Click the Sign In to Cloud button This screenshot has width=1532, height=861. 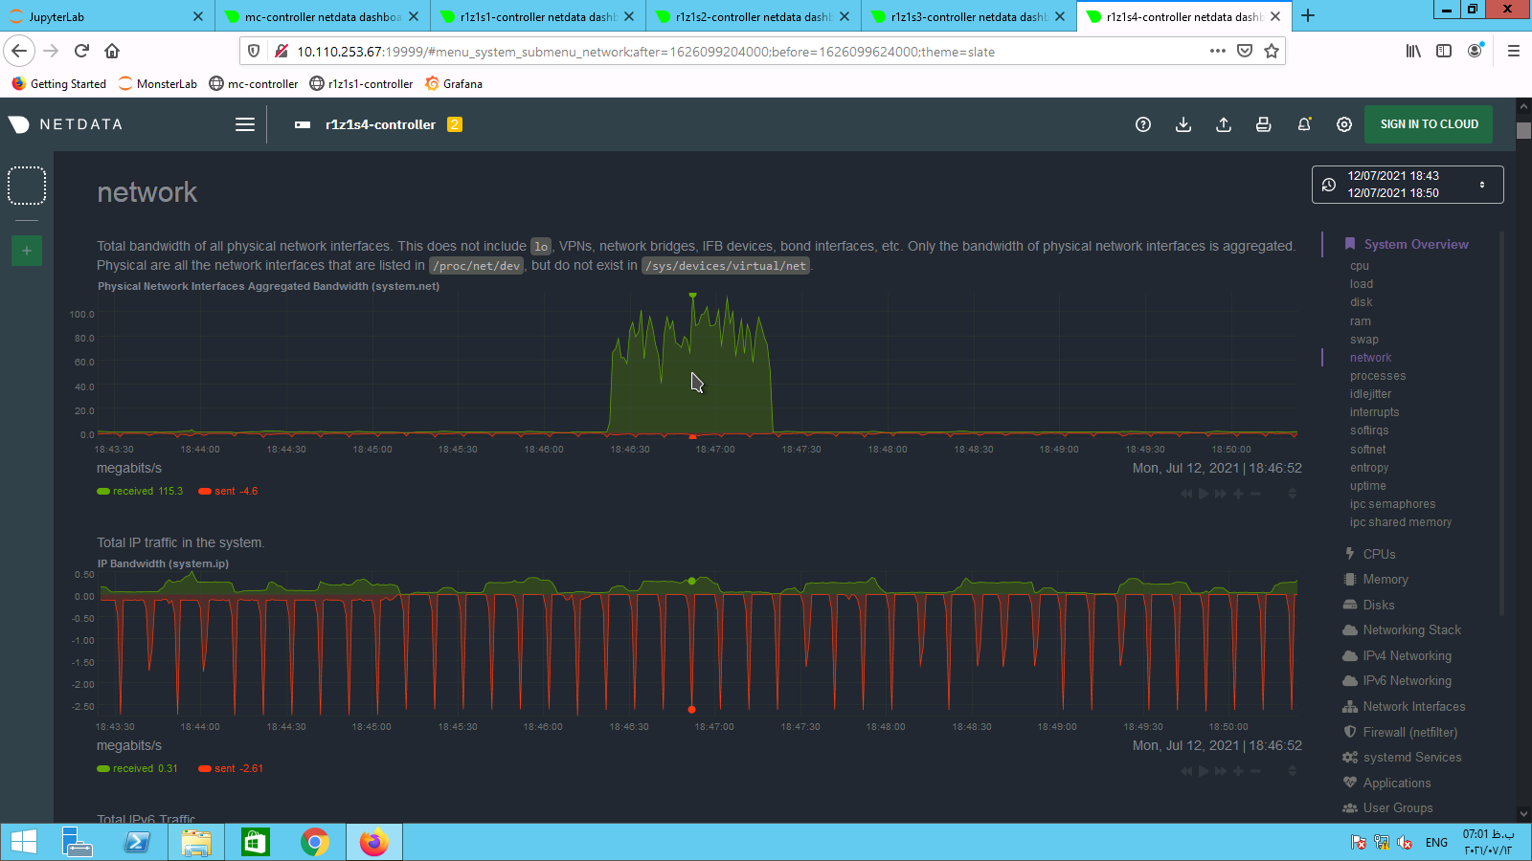click(x=1429, y=124)
